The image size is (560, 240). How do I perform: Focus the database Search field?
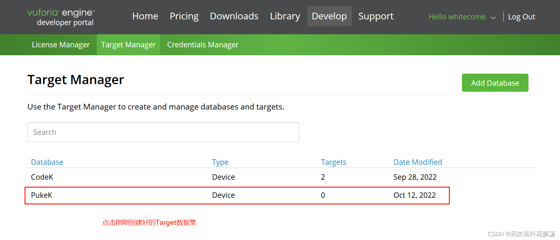[163, 132]
